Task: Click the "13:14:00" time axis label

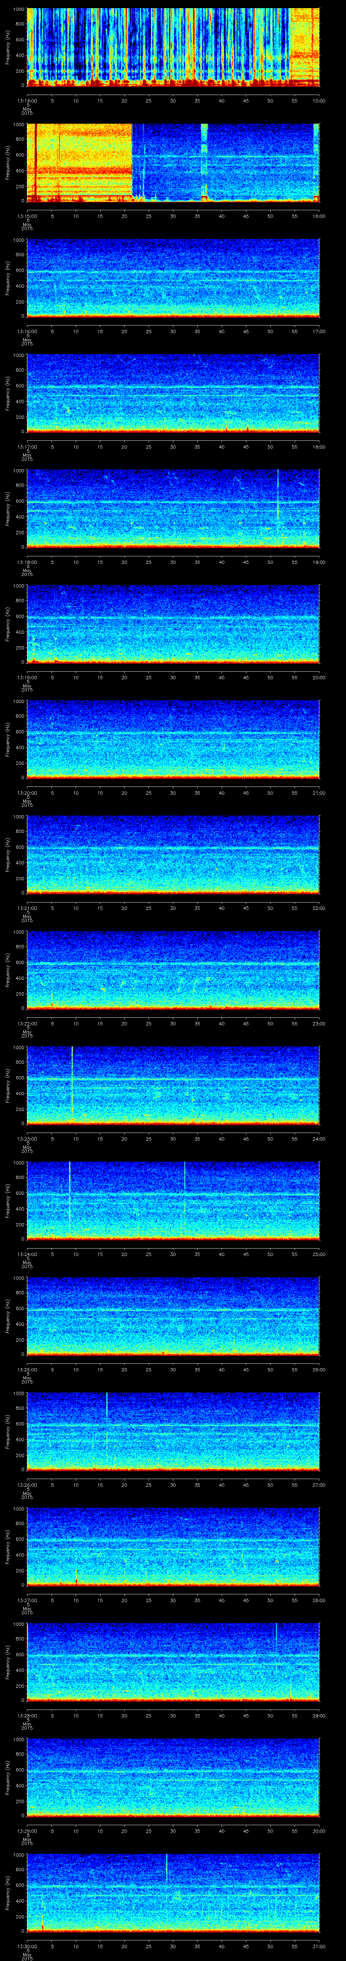Action: coord(27,100)
